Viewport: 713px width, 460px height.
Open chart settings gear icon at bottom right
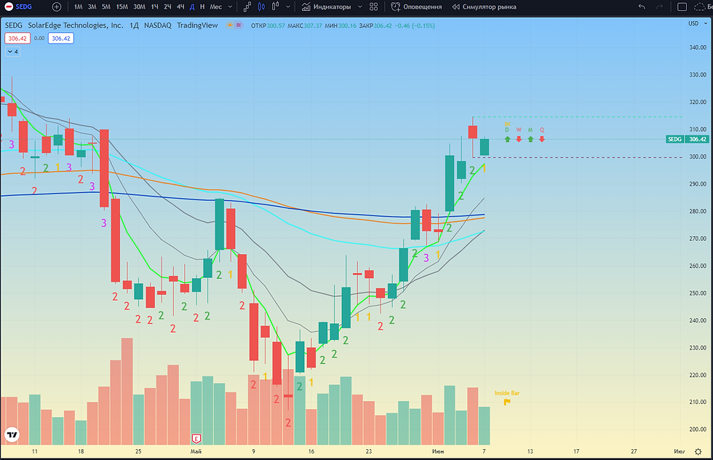(698, 451)
